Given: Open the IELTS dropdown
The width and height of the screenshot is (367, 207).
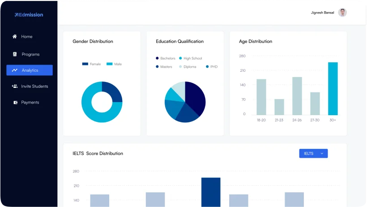Looking at the screenshot, I should pos(313,153).
